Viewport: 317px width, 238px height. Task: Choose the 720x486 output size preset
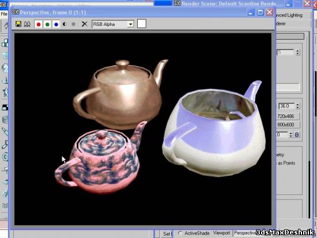(x=287, y=116)
